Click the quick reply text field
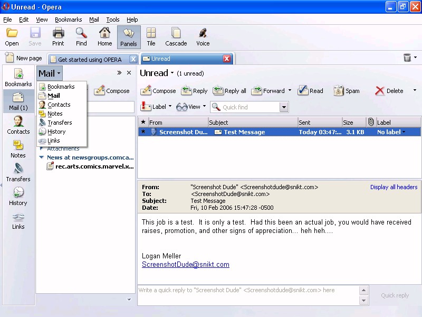422x317 pixels. (248, 295)
